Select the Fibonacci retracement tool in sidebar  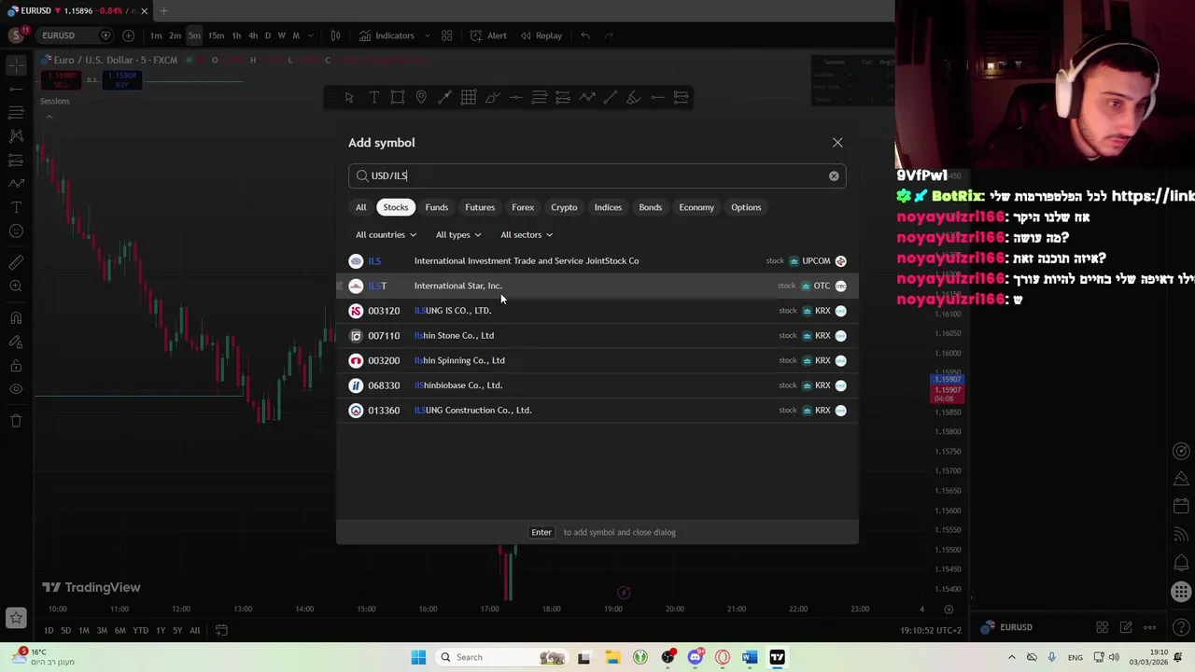16,112
